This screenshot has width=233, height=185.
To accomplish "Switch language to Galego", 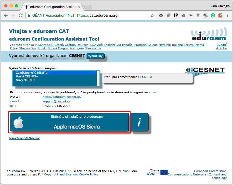I will [x=153, y=45].
